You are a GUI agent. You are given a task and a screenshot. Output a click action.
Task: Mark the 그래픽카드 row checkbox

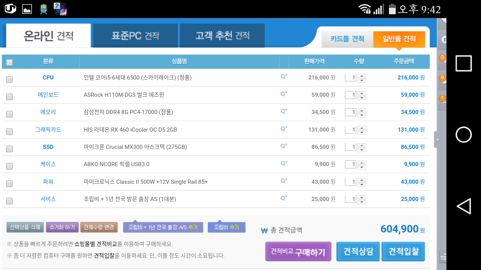(9, 131)
